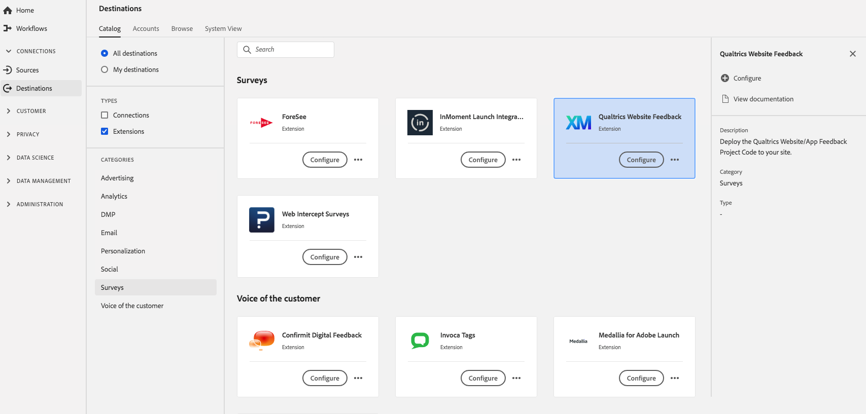Configure Confirmit Digital Feedback extension
This screenshot has width=866, height=414.
(325, 378)
